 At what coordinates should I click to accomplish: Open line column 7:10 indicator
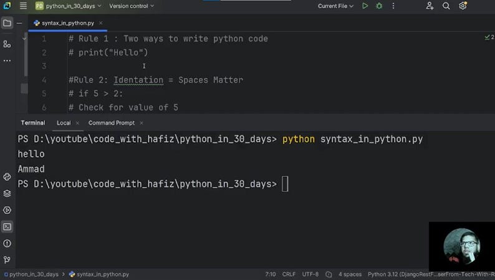[x=270, y=274]
